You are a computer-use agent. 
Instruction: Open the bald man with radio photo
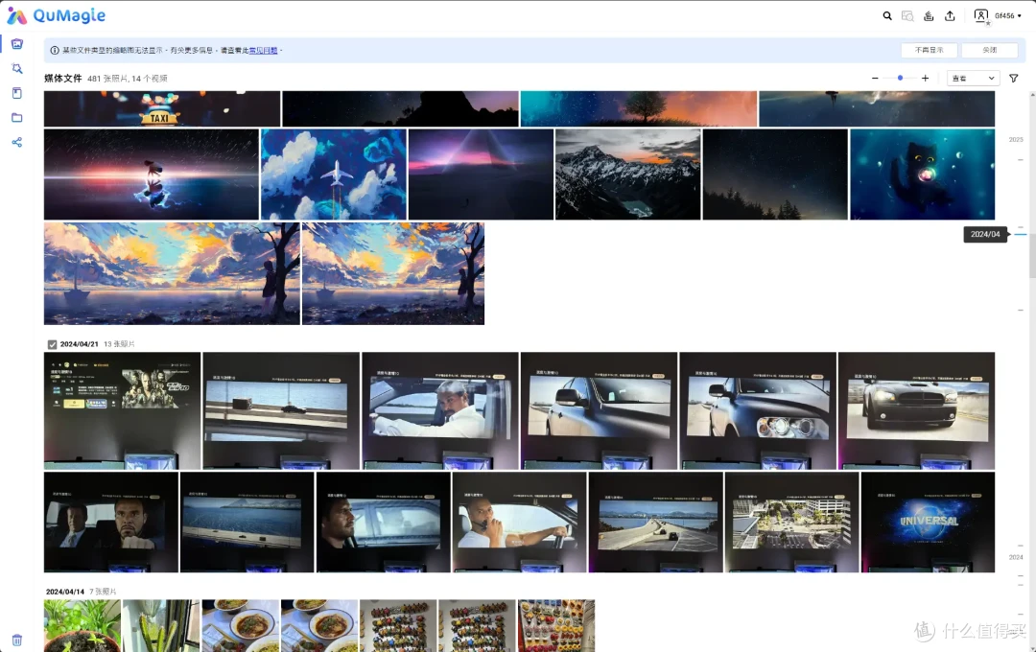point(519,522)
